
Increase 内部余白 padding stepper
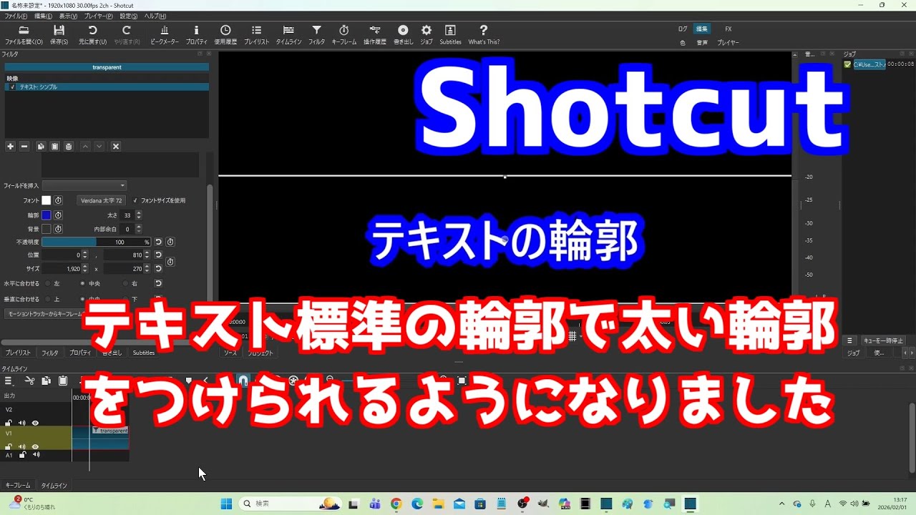tap(139, 227)
